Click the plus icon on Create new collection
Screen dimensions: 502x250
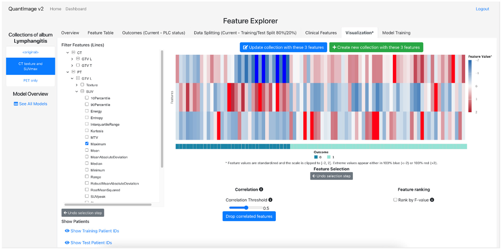(x=334, y=47)
